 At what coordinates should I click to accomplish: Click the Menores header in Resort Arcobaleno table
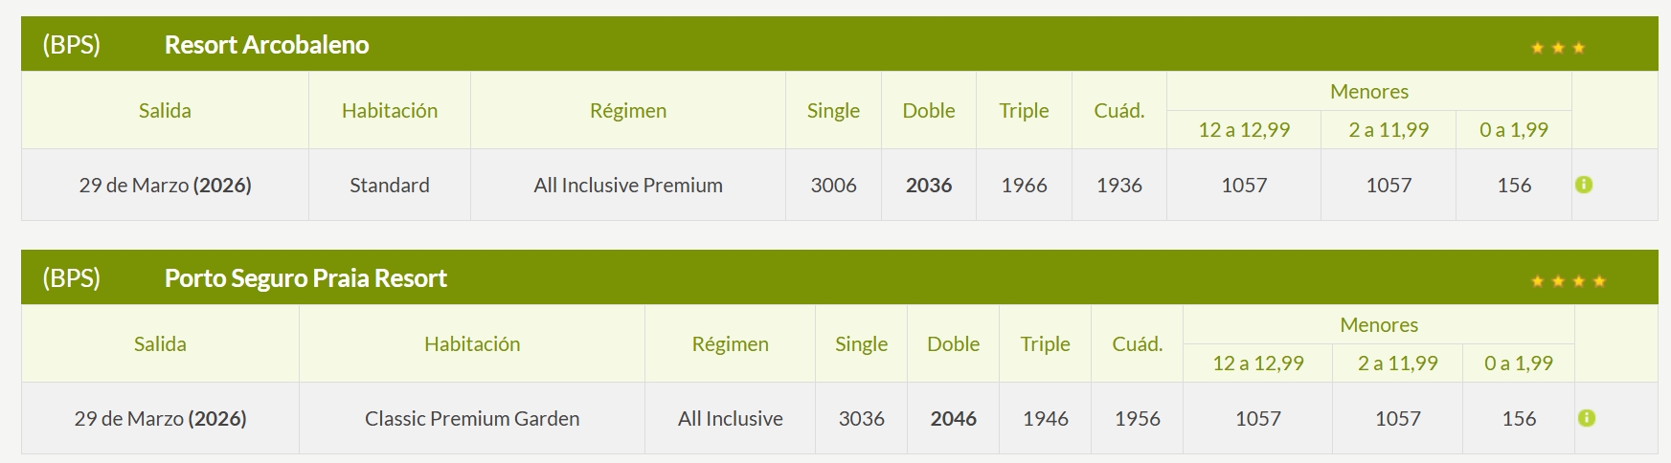[1369, 92]
